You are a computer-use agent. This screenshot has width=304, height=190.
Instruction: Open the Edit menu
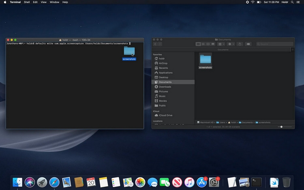tap(35, 2)
